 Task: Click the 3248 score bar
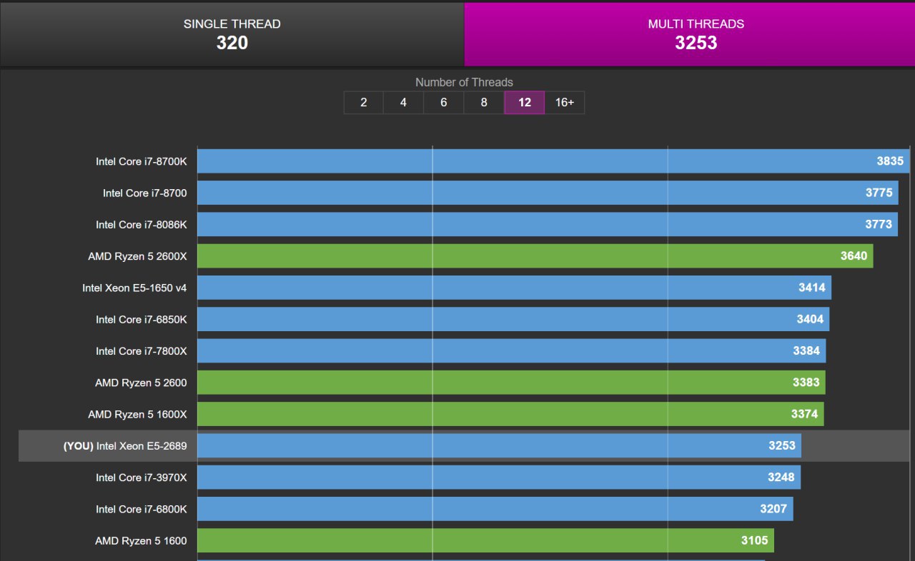pyautogui.click(x=499, y=477)
